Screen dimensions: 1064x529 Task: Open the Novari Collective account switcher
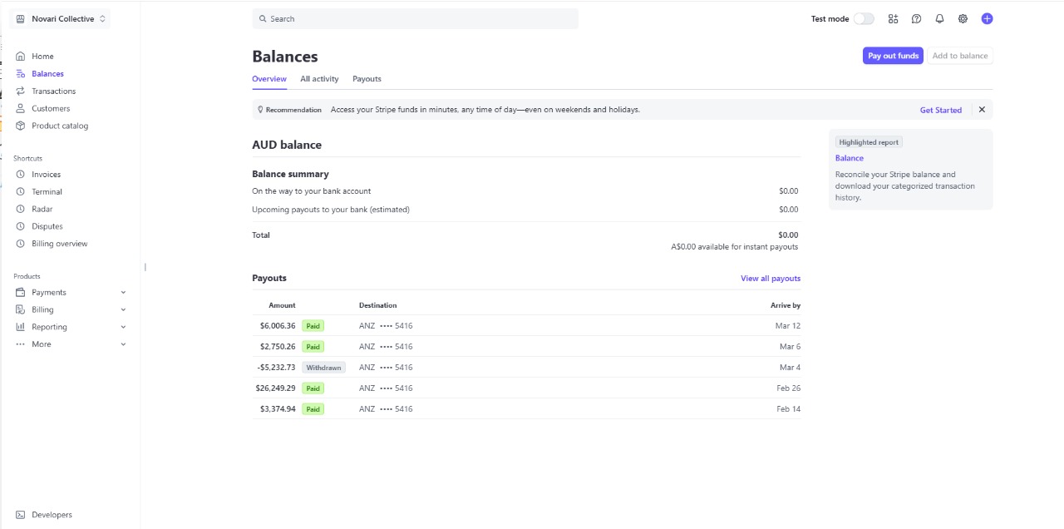(x=62, y=18)
